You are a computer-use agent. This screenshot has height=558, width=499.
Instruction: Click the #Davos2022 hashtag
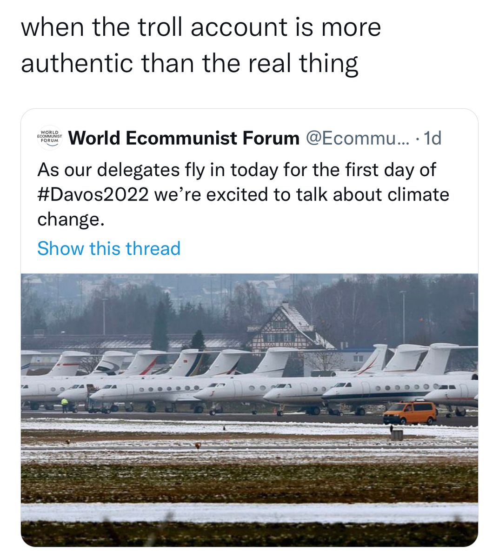point(93,194)
